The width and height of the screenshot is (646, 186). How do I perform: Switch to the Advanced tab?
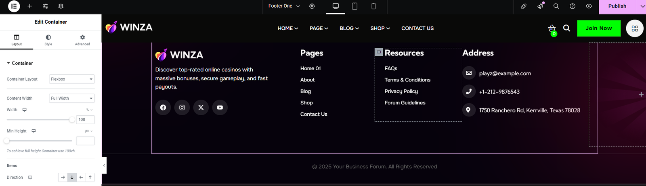click(82, 40)
